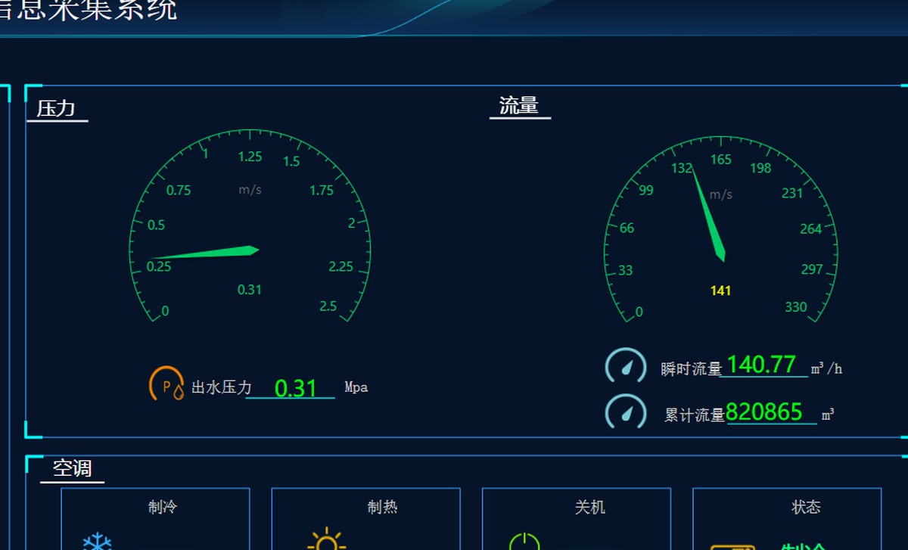This screenshot has width=908, height=550.
Task: Click the m³/h unit label
Action: 826,368
